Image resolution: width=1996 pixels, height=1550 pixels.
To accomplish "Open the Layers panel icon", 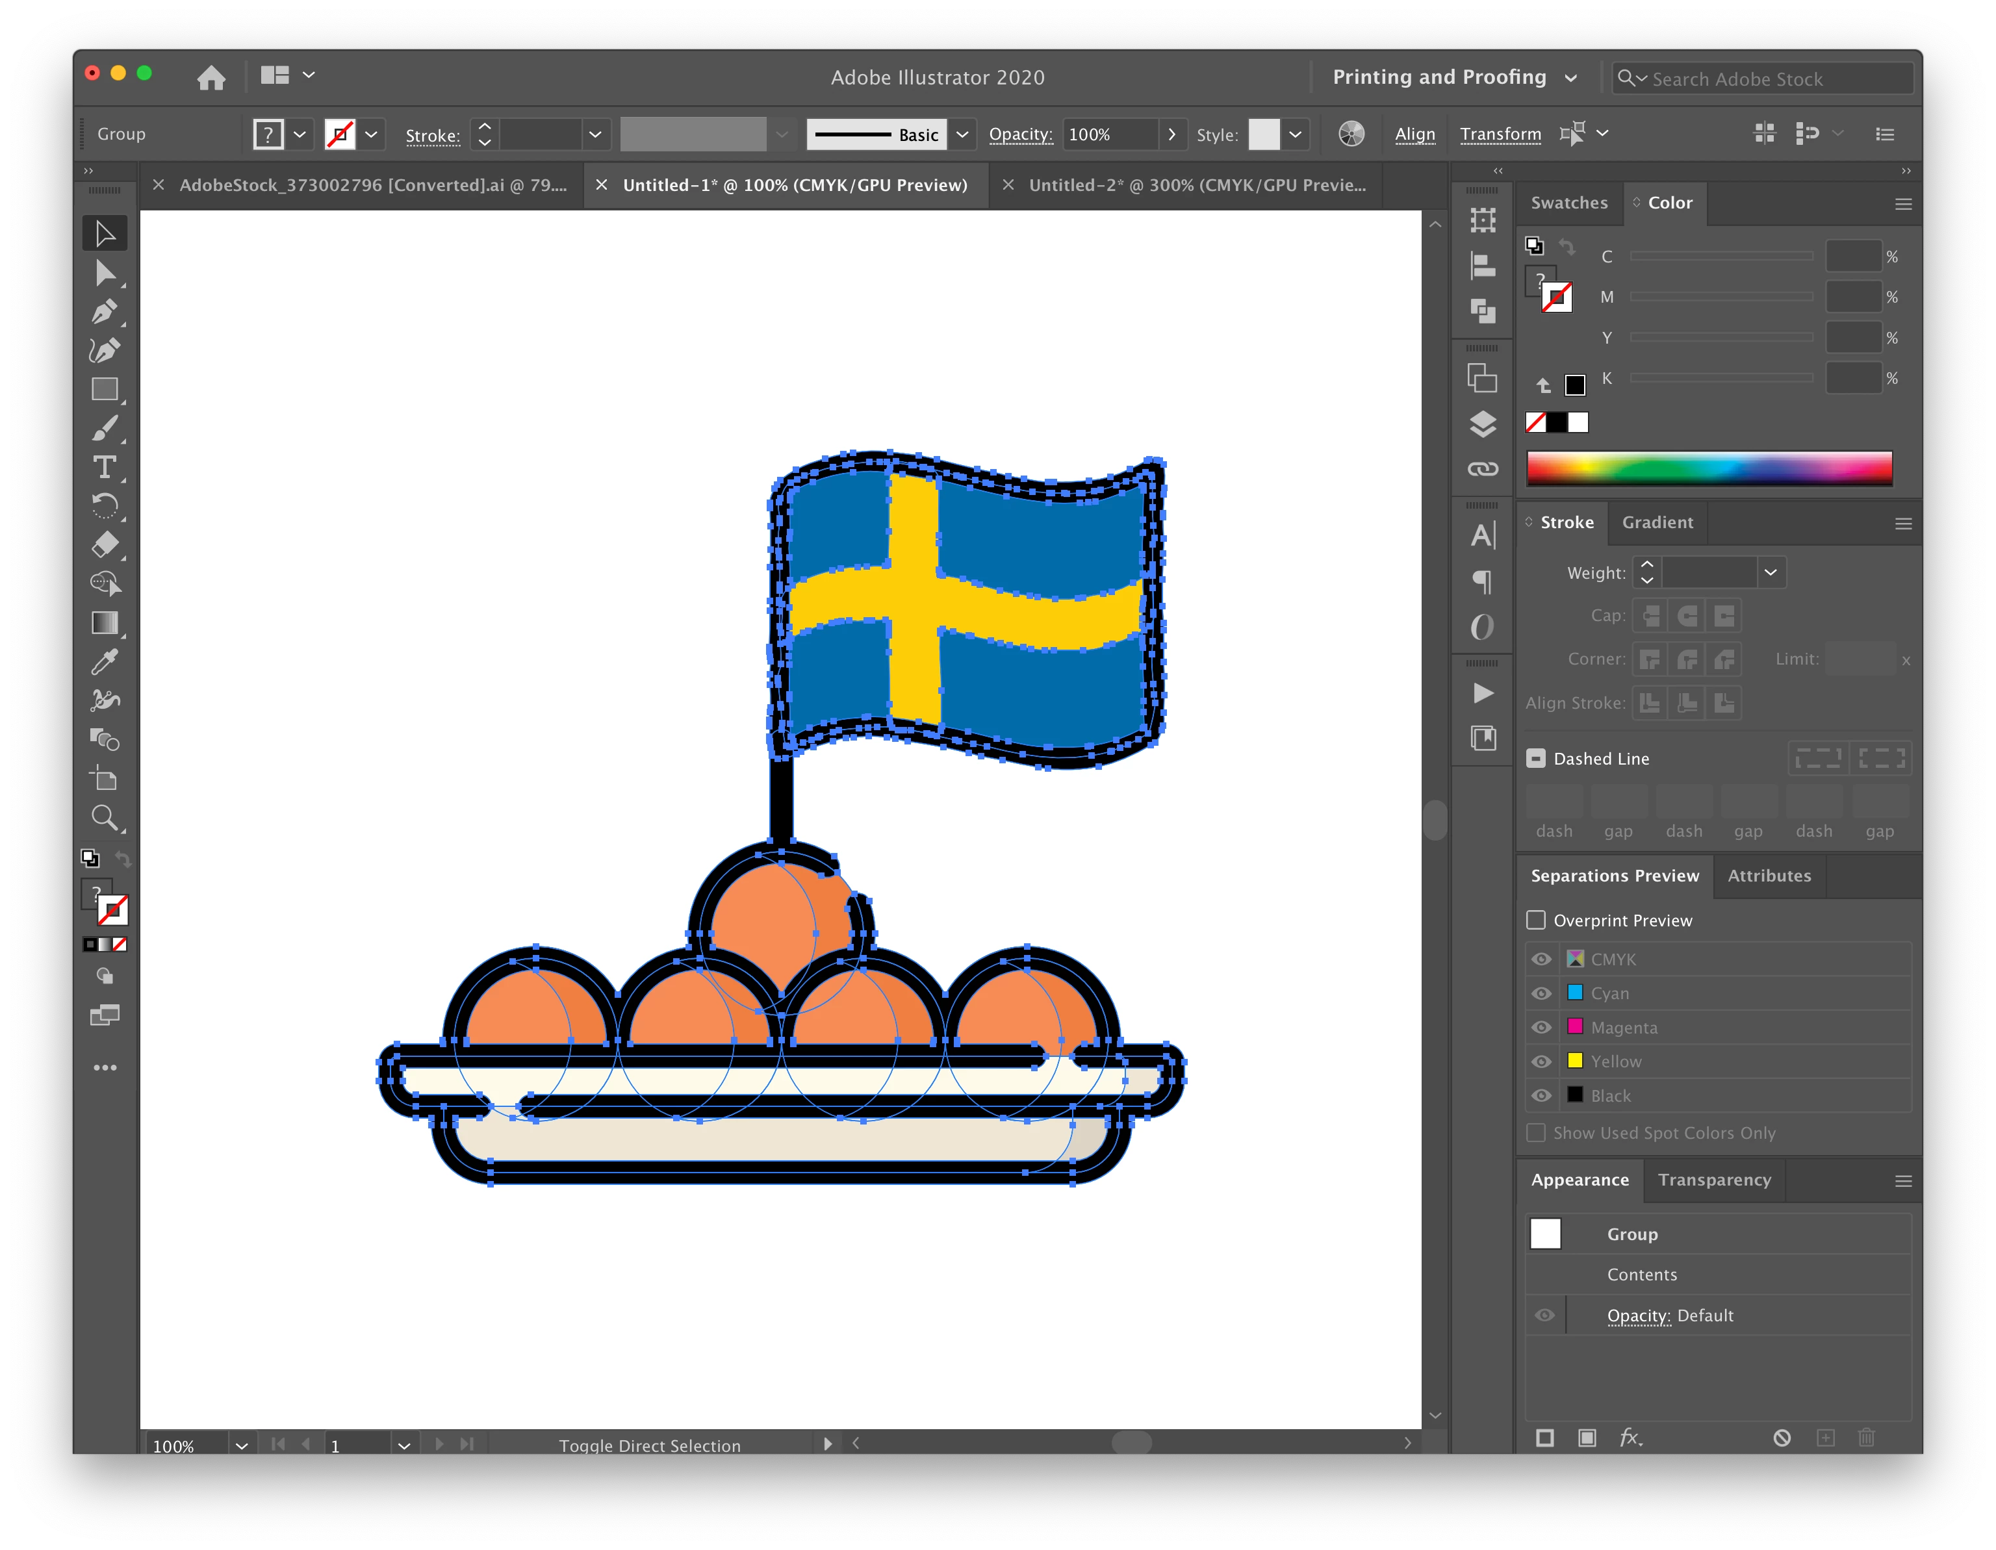I will 1482,424.
